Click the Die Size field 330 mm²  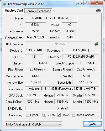70,31
